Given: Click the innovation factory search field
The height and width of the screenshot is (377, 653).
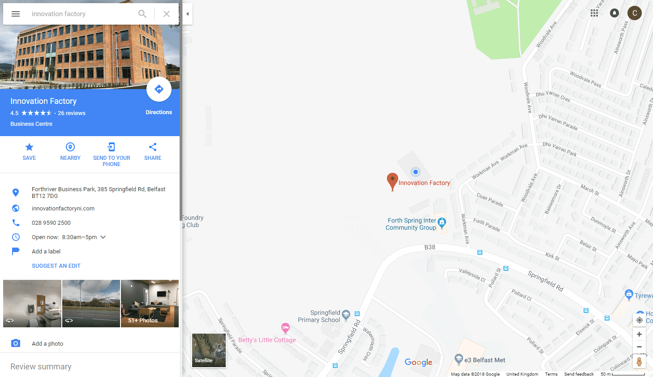Looking at the screenshot, I should [x=81, y=14].
